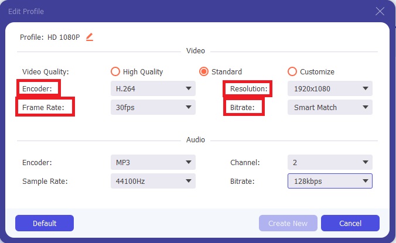Screen dimensions: 396x243
Task: Choose the Customize video quality option
Action: click(x=292, y=71)
